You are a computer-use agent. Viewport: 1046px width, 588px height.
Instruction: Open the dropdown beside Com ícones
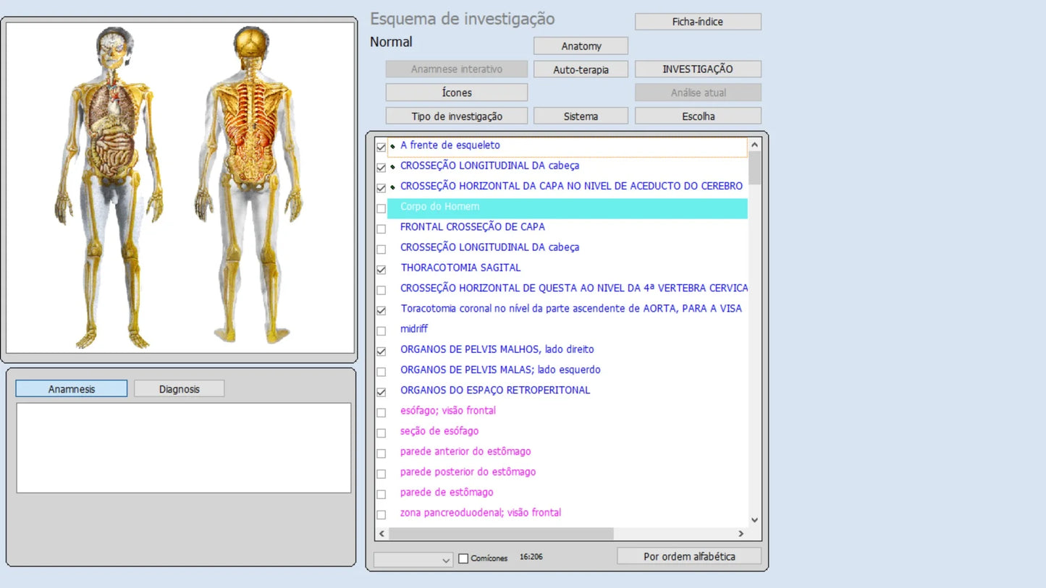pos(446,560)
